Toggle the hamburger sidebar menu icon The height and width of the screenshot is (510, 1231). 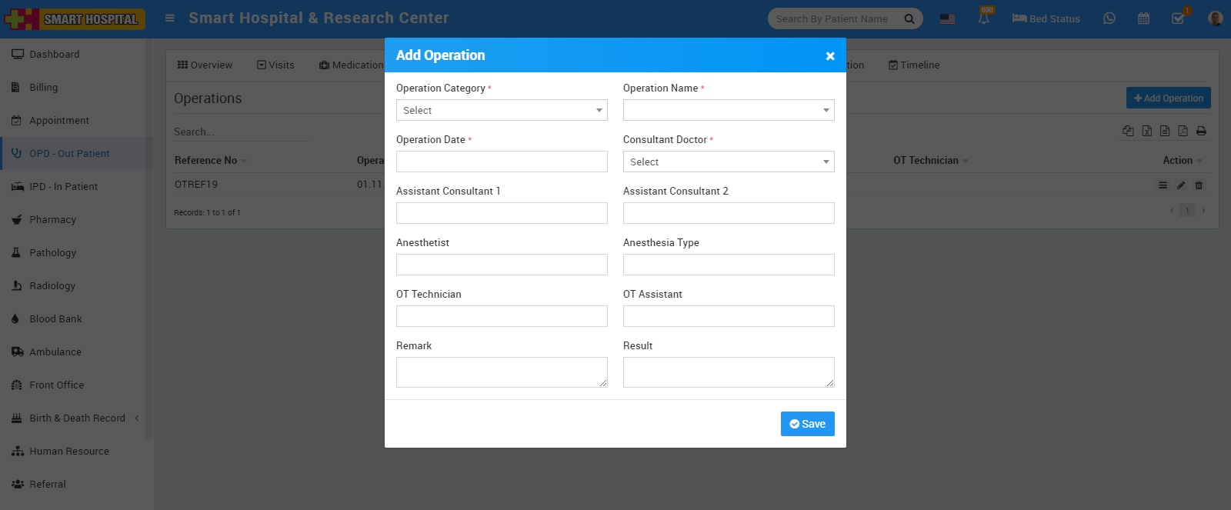[170, 18]
